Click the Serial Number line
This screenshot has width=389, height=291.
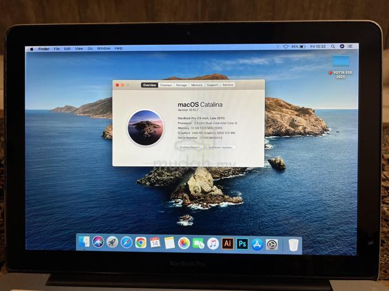point(200,137)
